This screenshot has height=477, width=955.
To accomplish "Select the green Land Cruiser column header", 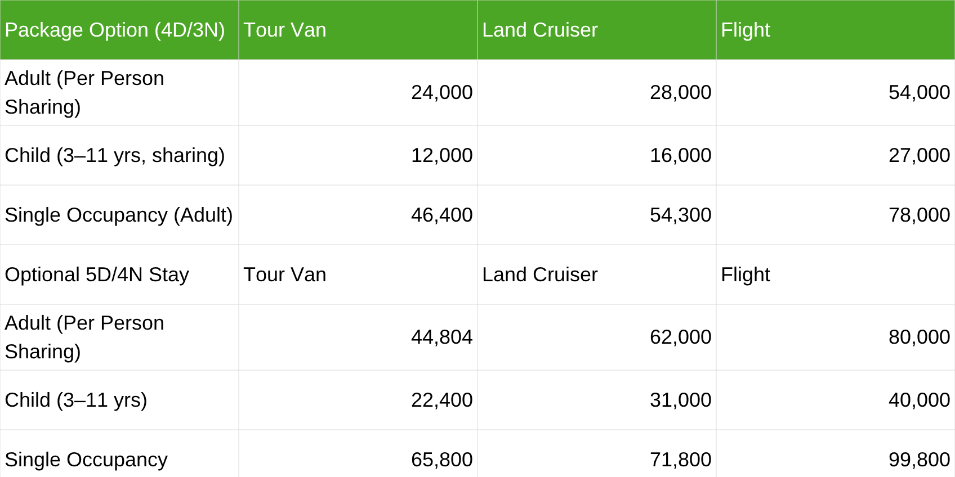I will coord(539,30).
